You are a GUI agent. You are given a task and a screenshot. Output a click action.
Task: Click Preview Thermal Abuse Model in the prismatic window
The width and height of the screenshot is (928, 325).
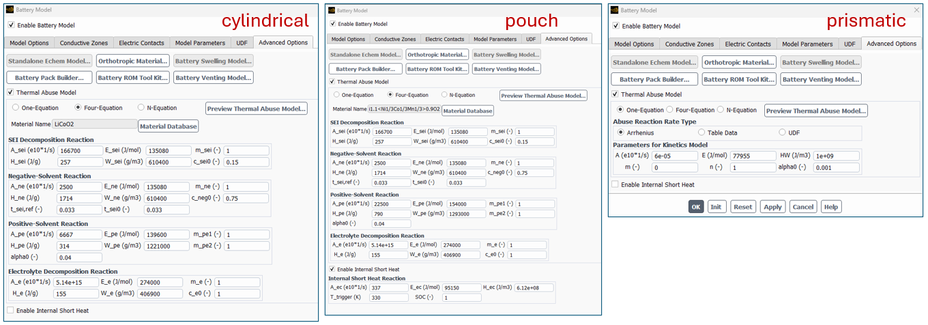(x=815, y=111)
